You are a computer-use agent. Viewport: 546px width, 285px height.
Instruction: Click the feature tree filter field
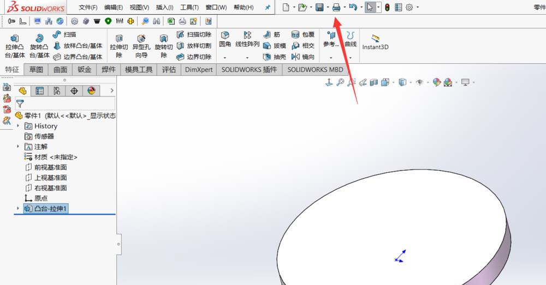65,104
